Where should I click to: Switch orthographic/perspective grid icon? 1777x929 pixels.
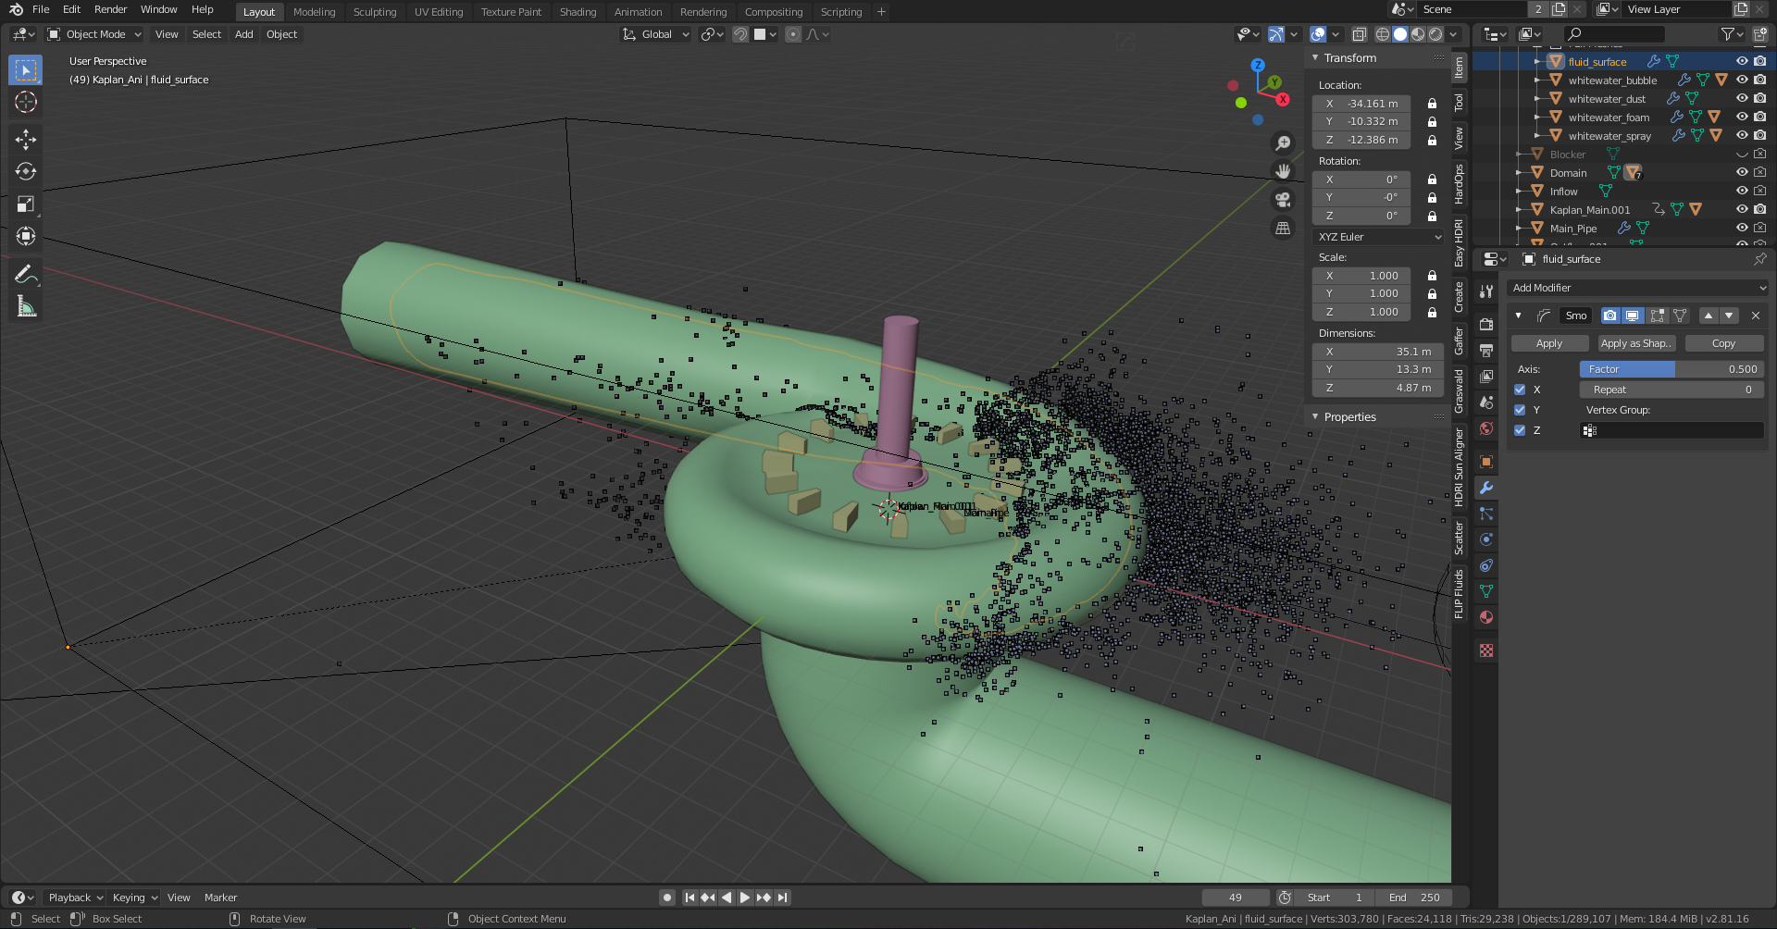click(x=1283, y=228)
